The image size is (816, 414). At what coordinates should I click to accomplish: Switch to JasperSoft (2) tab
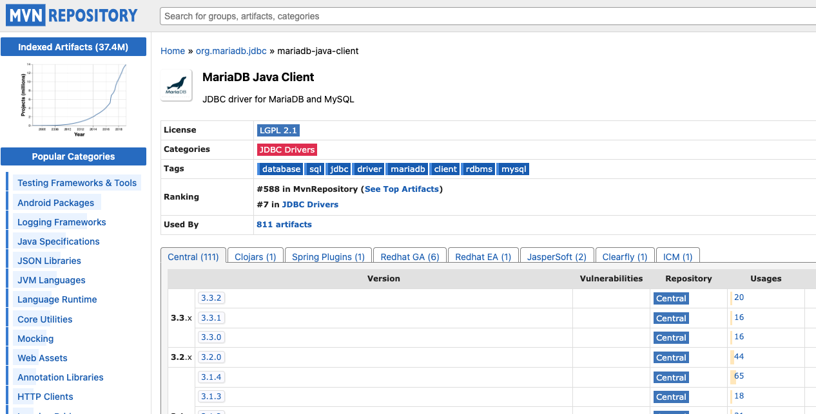tap(557, 256)
